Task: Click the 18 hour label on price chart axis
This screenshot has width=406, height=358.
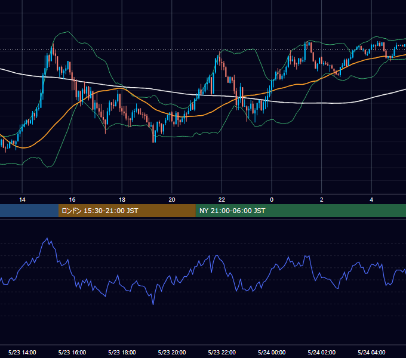Action: click(122, 200)
